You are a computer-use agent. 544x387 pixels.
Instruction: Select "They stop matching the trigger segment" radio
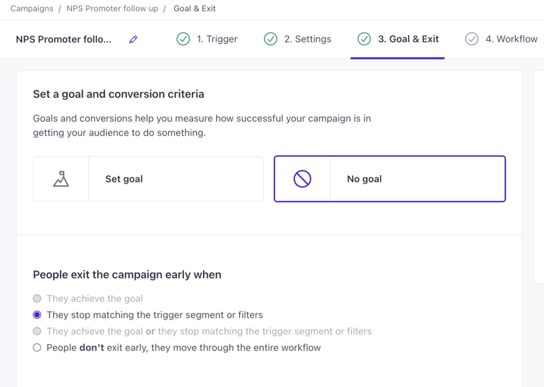[x=37, y=315]
